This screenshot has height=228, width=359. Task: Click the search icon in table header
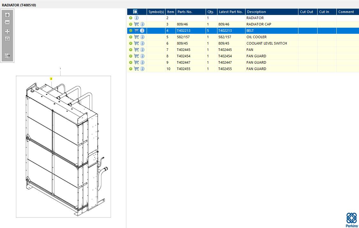[136, 12]
